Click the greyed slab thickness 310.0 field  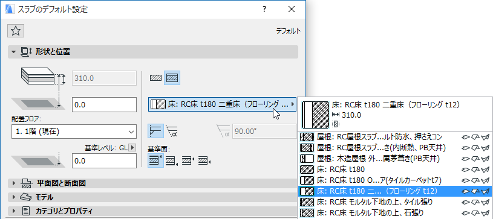[105, 78]
